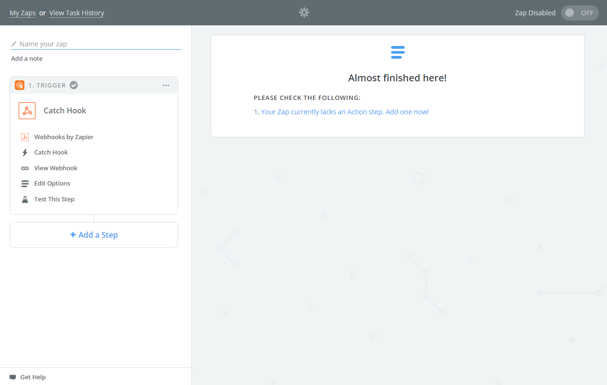The height and width of the screenshot is (385, 607).
Task: Click Add a note
Action: (x=26, y=58)
